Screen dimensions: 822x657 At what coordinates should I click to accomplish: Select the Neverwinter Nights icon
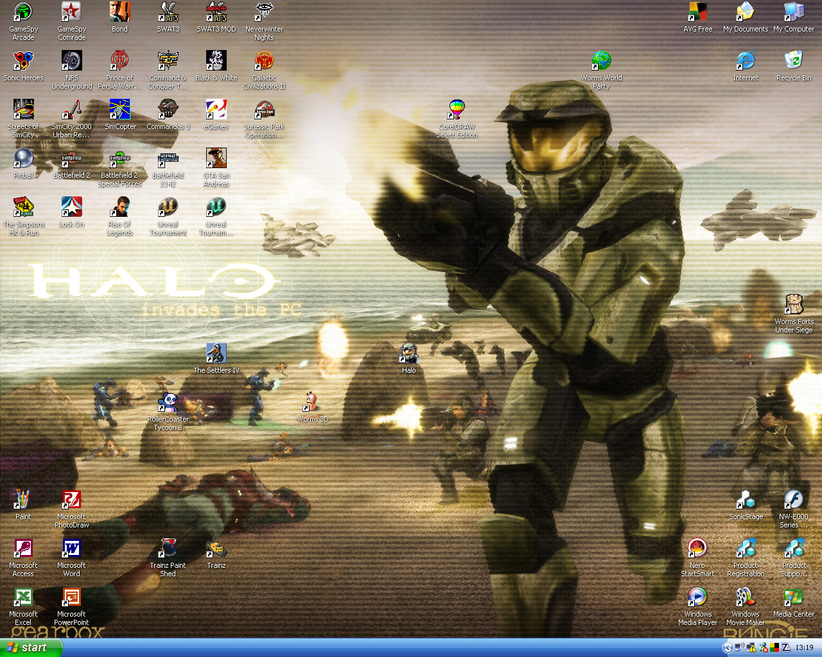click(264, 21)
